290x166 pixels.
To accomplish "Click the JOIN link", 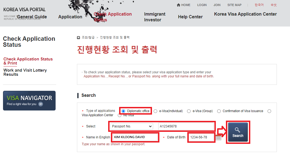I will [x=217, y=5].
